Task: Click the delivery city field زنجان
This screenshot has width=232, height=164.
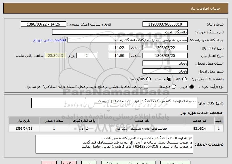Action: click(x=165, y=71)
